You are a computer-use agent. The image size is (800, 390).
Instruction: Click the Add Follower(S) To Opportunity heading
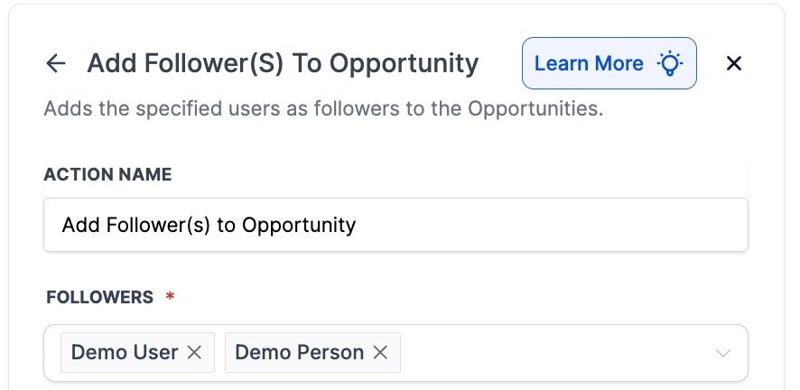[283, 63]
